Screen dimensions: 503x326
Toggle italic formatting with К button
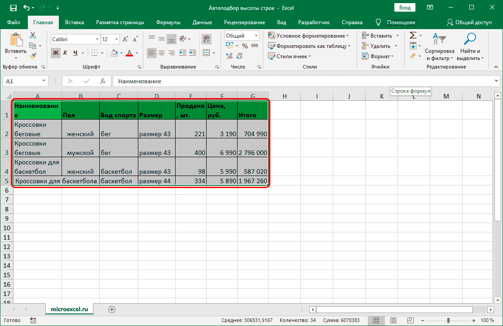65,53
